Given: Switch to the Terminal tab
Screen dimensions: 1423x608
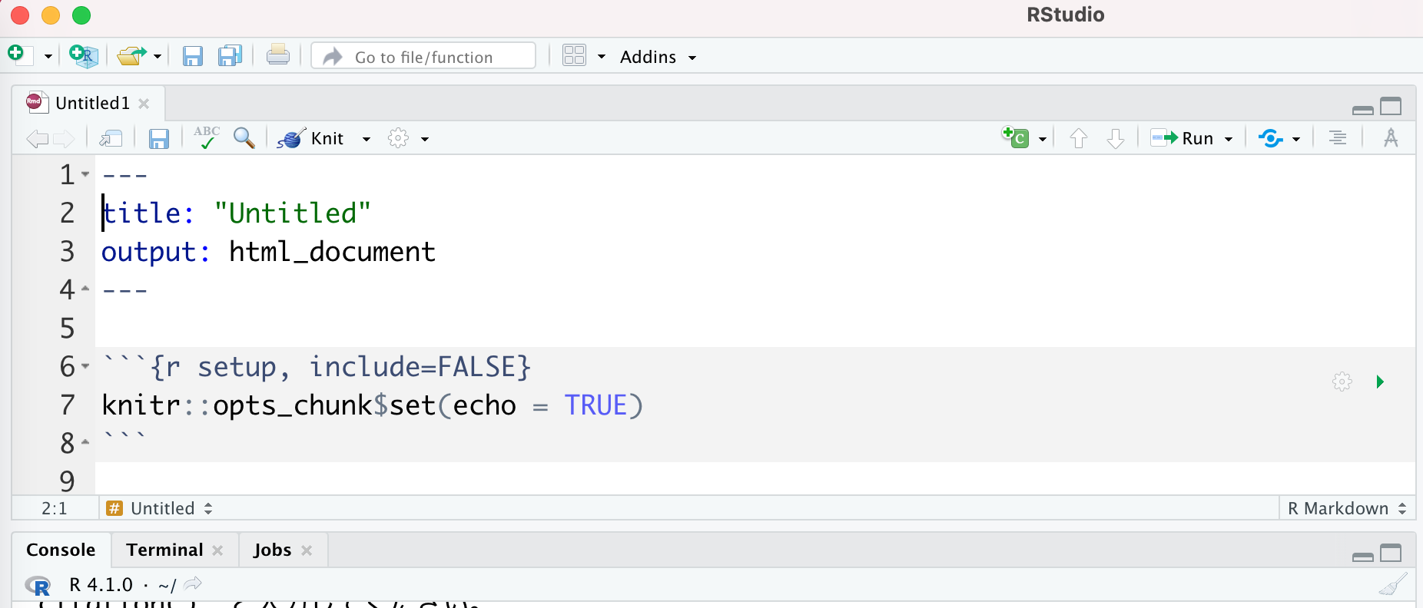Looking at the screenshot, I should (164, 550).
